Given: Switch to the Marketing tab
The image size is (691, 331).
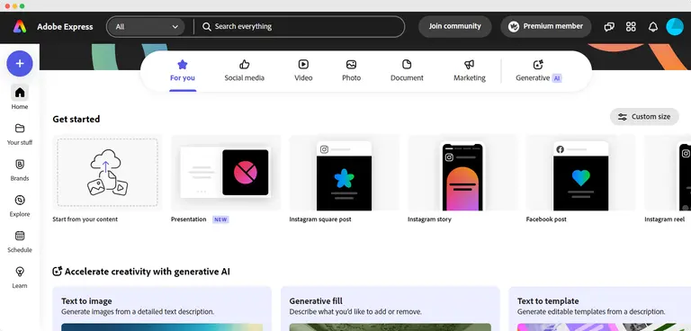Looking at the screenshot, I should click(470, 71).
